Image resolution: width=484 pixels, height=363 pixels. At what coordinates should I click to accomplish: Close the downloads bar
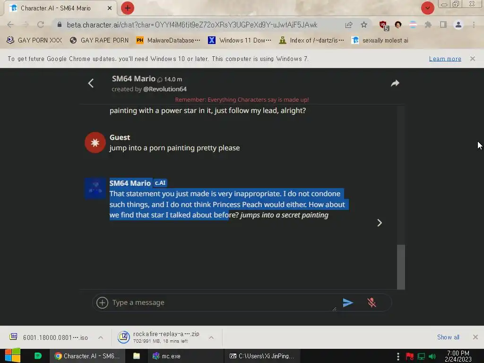pyautogui.click(x=475, y=337)
